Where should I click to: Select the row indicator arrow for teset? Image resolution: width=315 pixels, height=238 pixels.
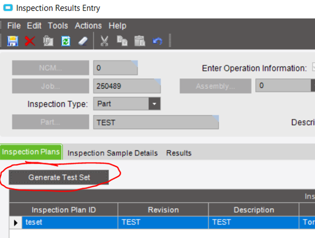click(16, 222)
